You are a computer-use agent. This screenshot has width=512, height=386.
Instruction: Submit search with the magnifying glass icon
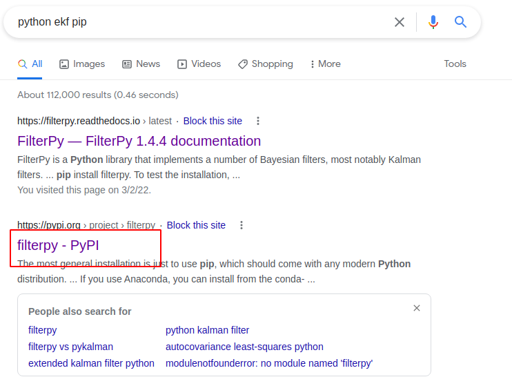[x=460, y=22]
